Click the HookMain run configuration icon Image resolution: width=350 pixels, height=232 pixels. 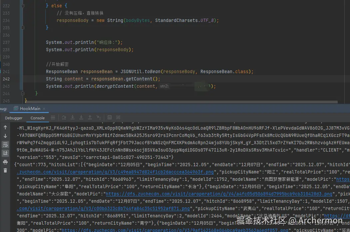(16, 109)
